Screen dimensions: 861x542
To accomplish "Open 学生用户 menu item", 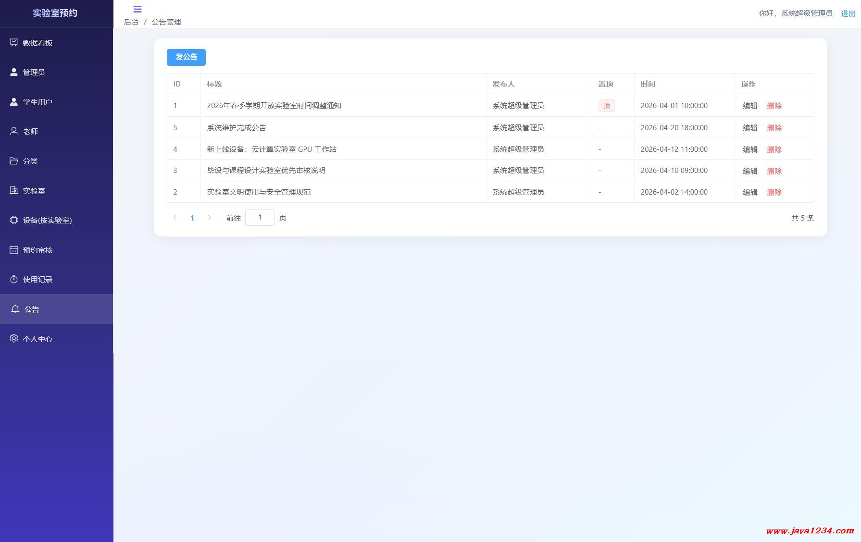I will pyautogui.click(x=37, y=102).
